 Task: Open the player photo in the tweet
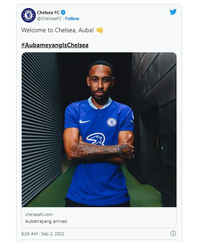pos(99,129)
